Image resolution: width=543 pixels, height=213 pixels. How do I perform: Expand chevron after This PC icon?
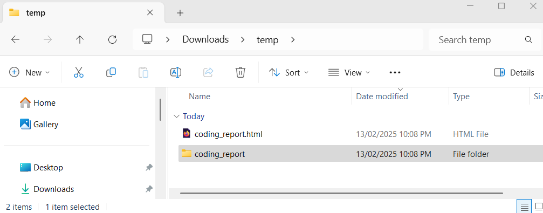[168, 40]
